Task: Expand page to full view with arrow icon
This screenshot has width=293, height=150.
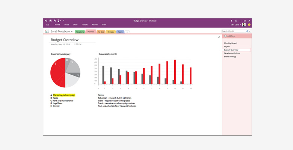Action: coord(219,37)
